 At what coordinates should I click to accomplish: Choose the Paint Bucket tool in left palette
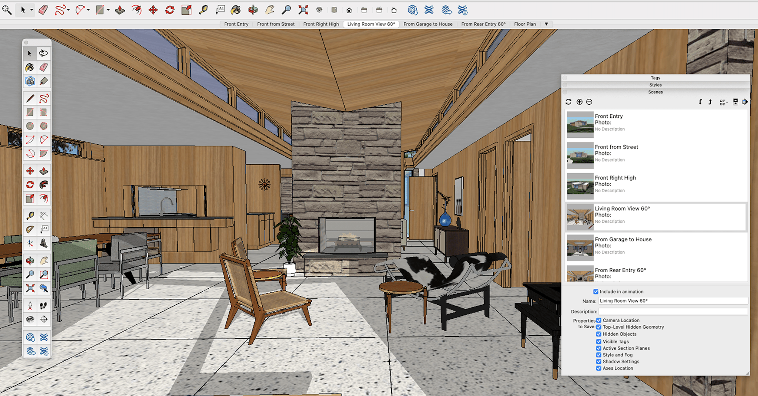30,67
